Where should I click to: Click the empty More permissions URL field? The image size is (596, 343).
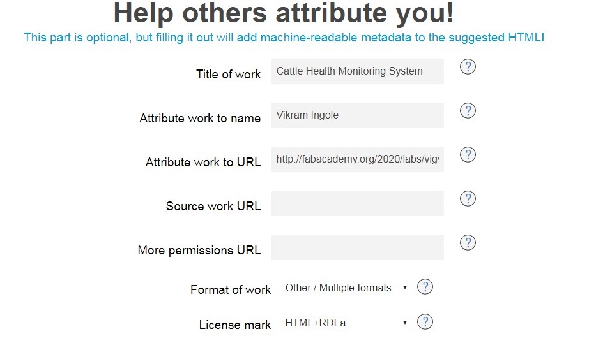357,247
